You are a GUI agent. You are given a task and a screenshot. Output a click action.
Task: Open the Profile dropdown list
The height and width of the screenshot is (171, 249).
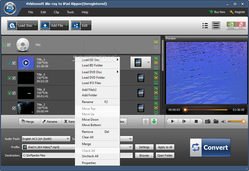click(x=130, y=147)
